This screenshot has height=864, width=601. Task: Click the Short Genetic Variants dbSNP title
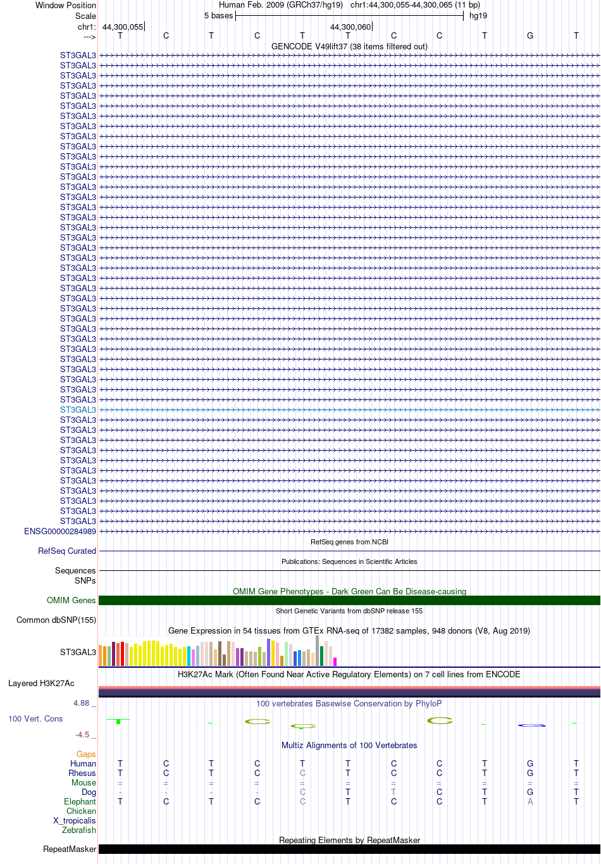point(349,611)
